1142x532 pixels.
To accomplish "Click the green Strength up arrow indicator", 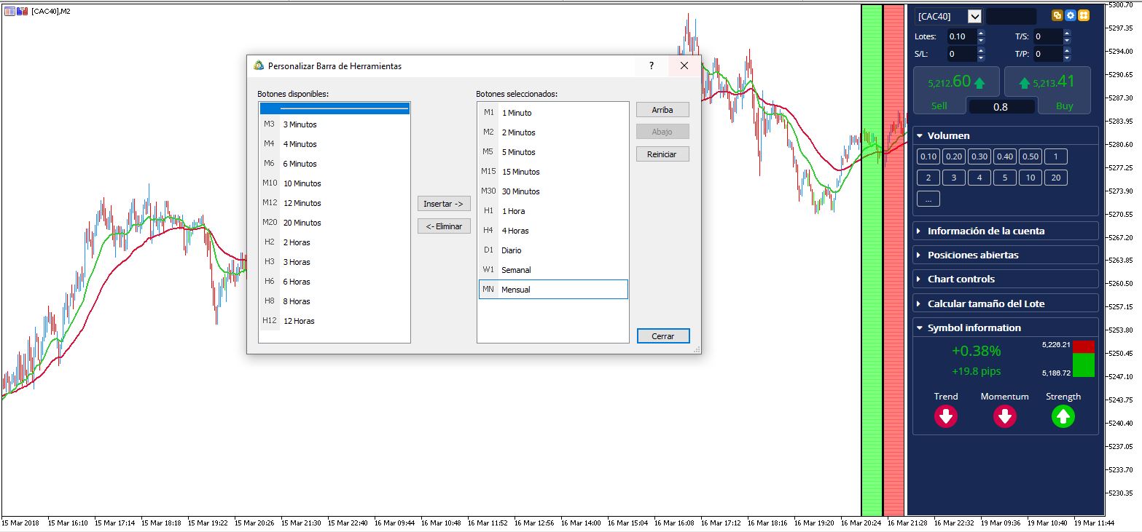I will pos(1063,417).
